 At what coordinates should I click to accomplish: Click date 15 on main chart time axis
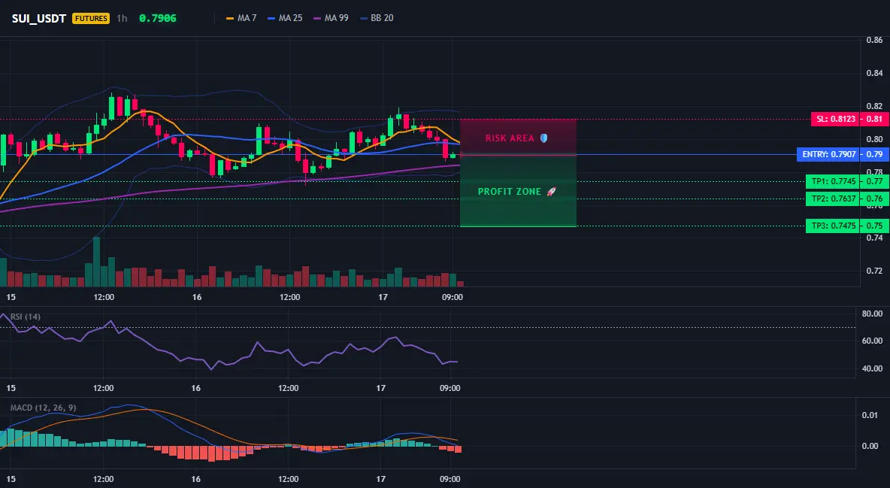(11, 297)
